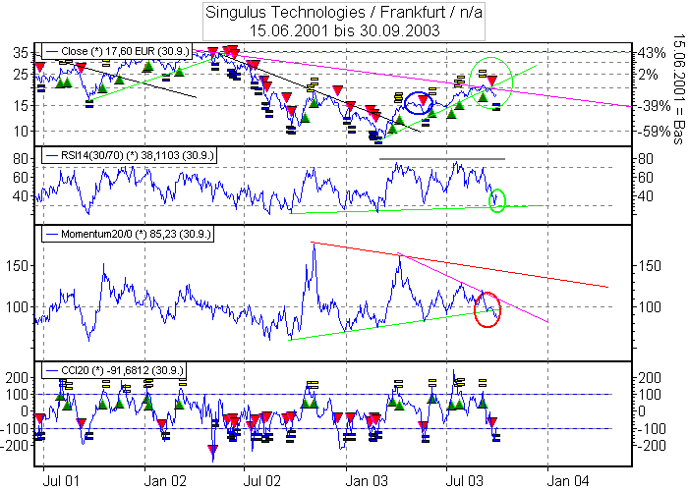
Task: Click the left '-200' CCI axis label
Action: pyautogui.click(x=15, y=446)
